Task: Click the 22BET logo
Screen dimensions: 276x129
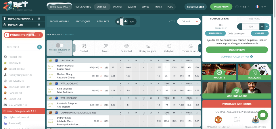Action: [18, 6]
